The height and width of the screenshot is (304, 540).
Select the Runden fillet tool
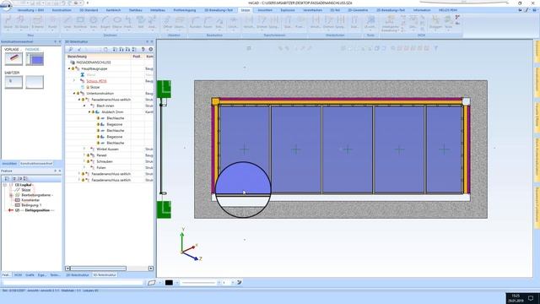click(195, 23)
